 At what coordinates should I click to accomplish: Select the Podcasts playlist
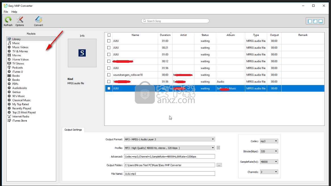click(18, 68)
